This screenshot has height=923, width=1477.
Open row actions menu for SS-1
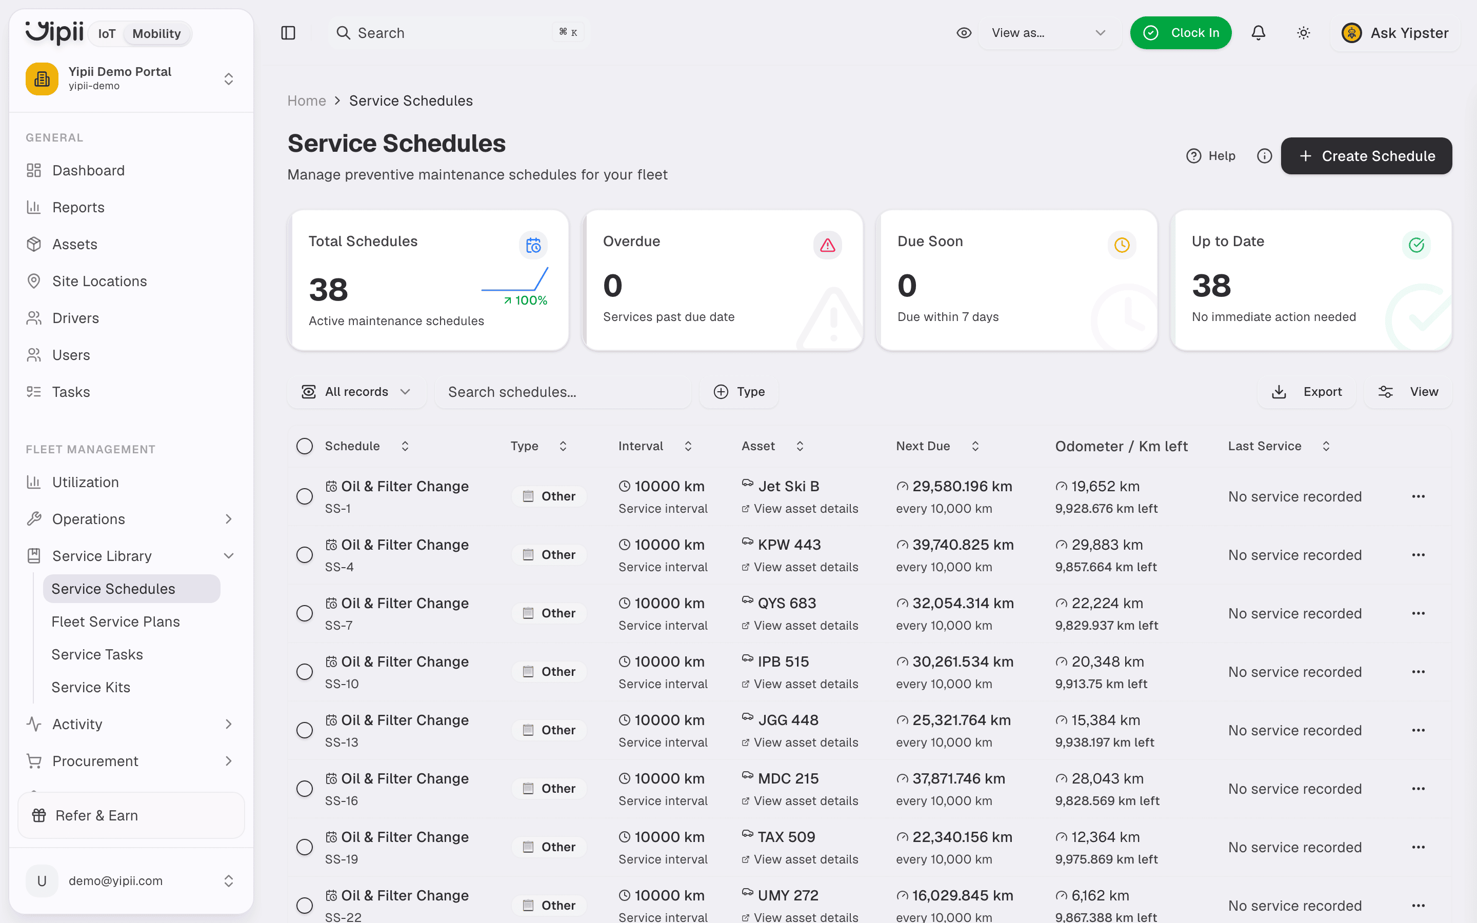point(1419,496)
